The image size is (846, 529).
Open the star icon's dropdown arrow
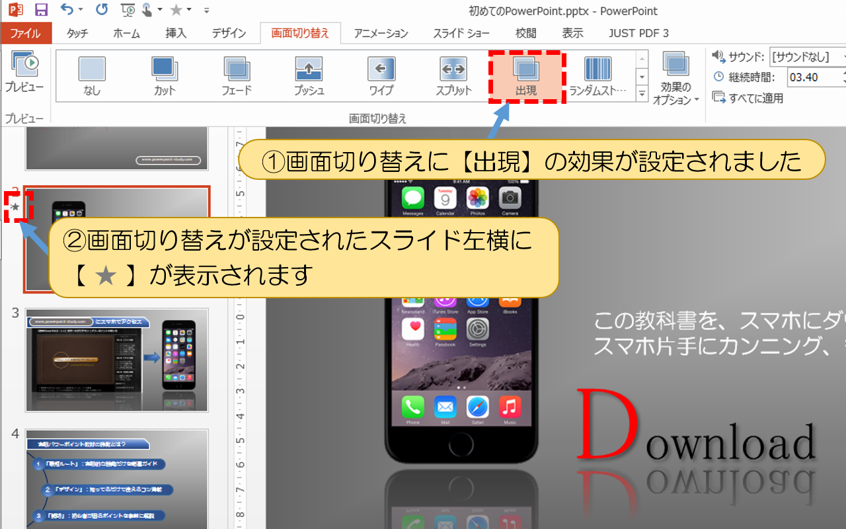(189, 11)
